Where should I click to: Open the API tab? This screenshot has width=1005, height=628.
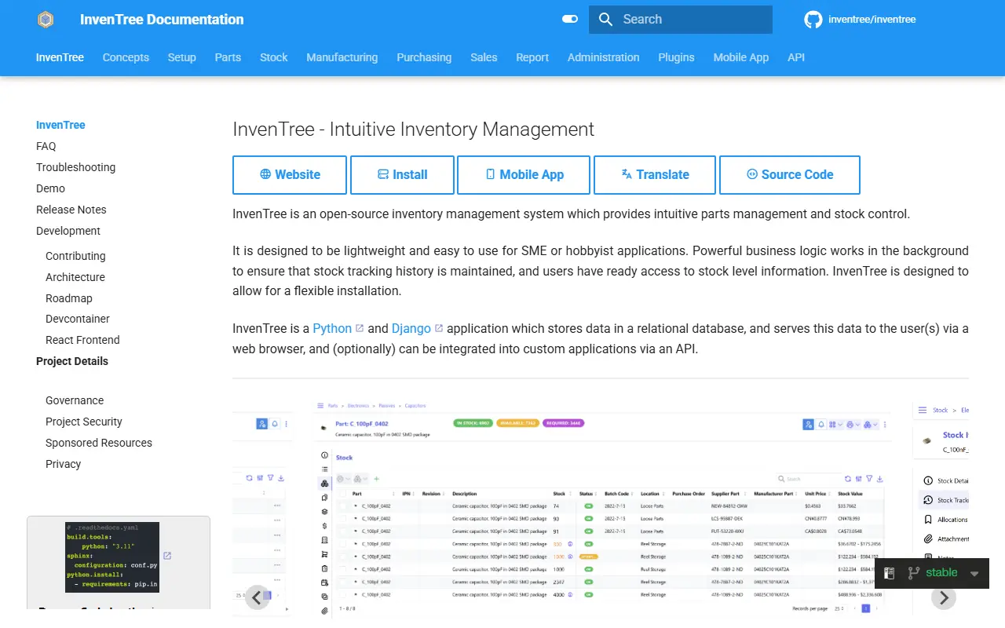click(796, 57)
